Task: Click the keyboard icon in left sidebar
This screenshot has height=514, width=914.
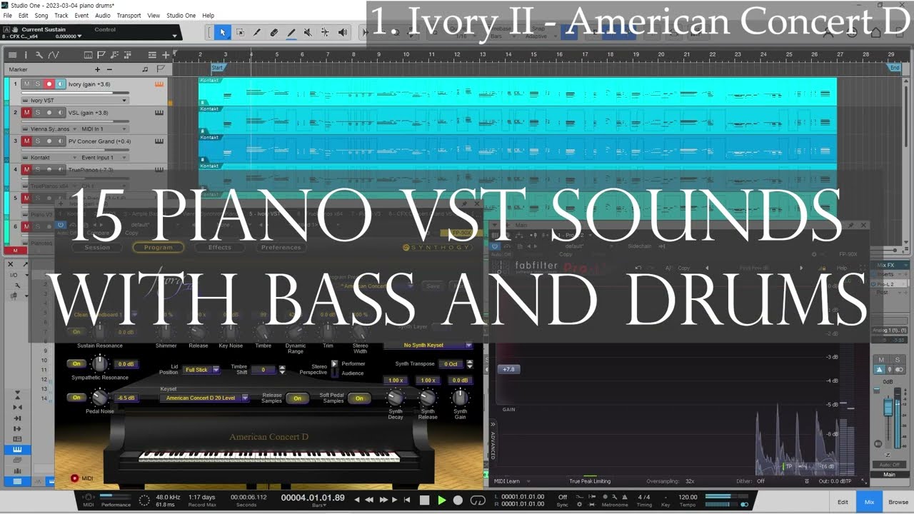Action: pyautogui.click(x=17, y=450)
